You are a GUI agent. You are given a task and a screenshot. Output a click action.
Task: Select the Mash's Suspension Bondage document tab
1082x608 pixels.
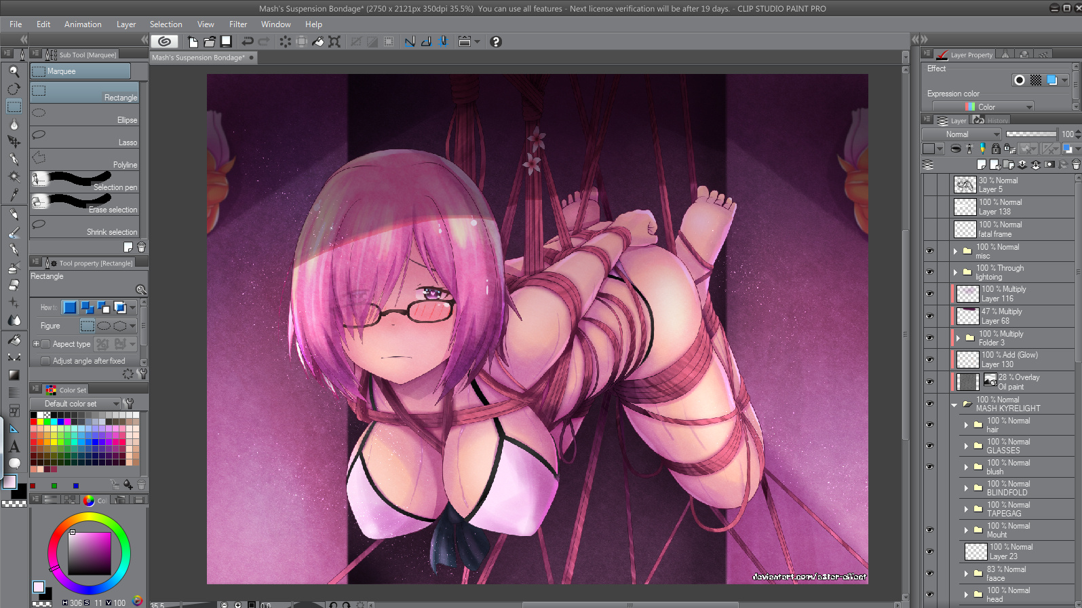point(204,58)
